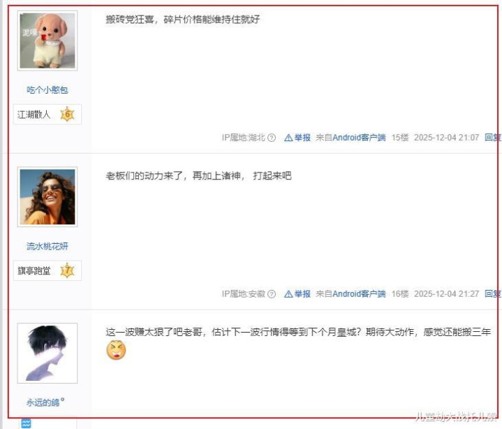Screen dimensions: 502x429
Task: Open 永远的鸽's anime avatar
Action: pos(47,353)
